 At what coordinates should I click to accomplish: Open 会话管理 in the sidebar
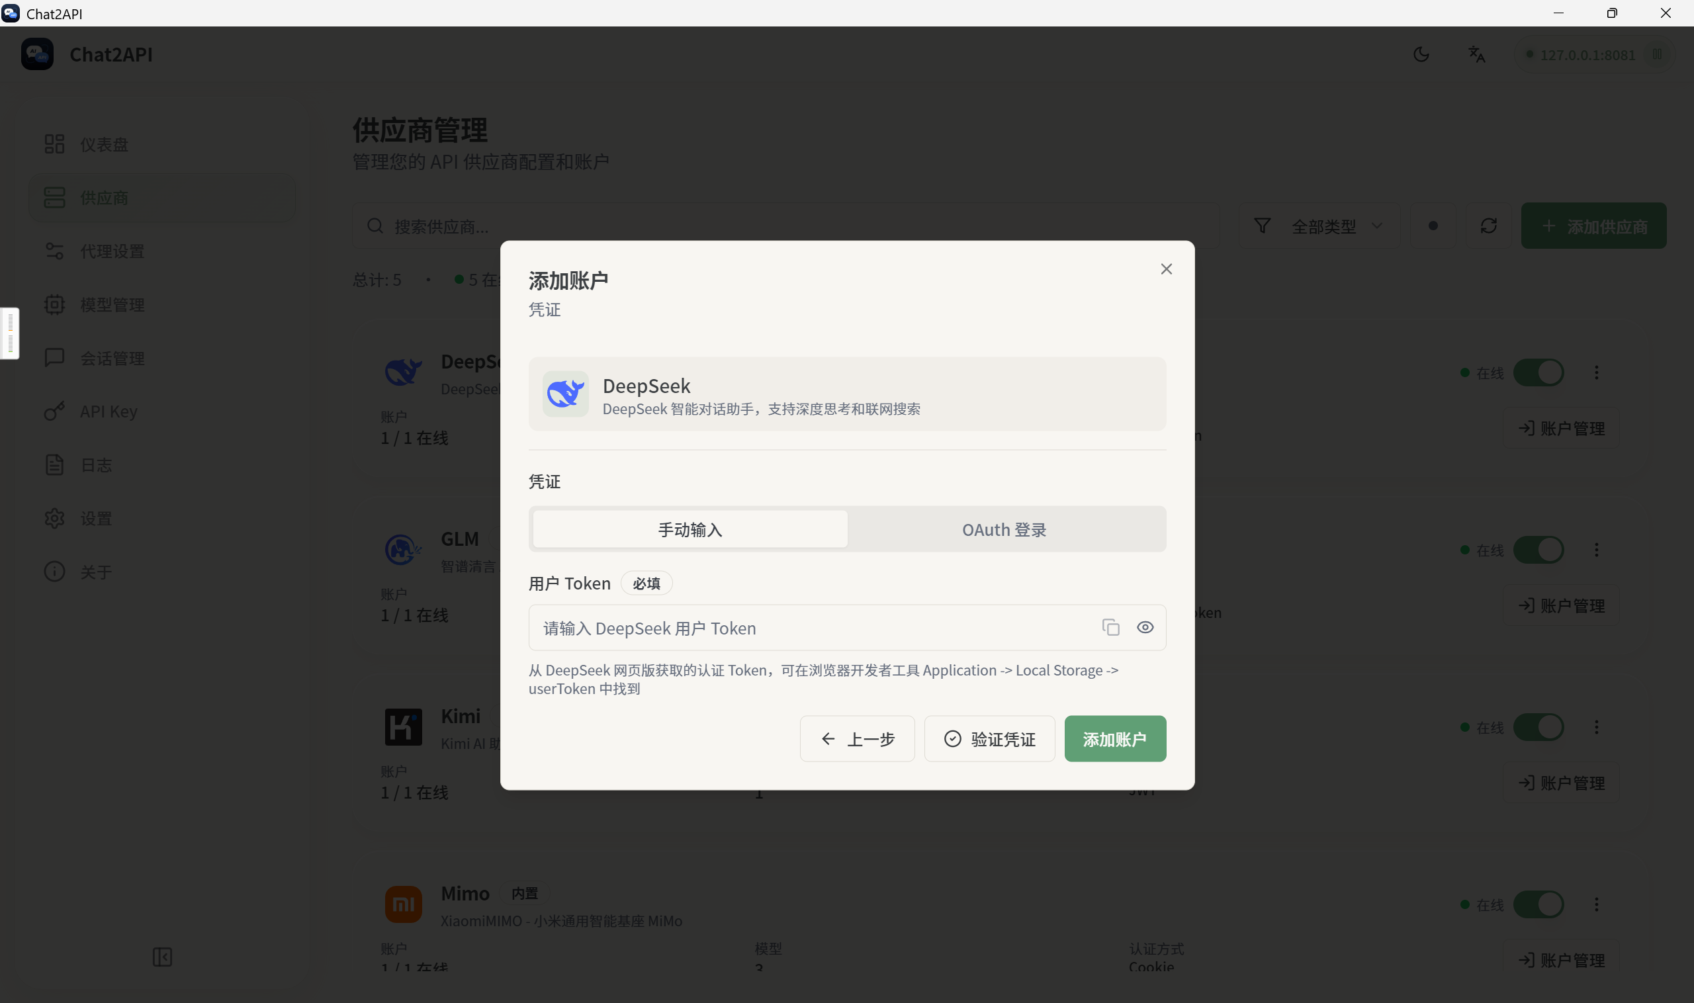[162, 357]
